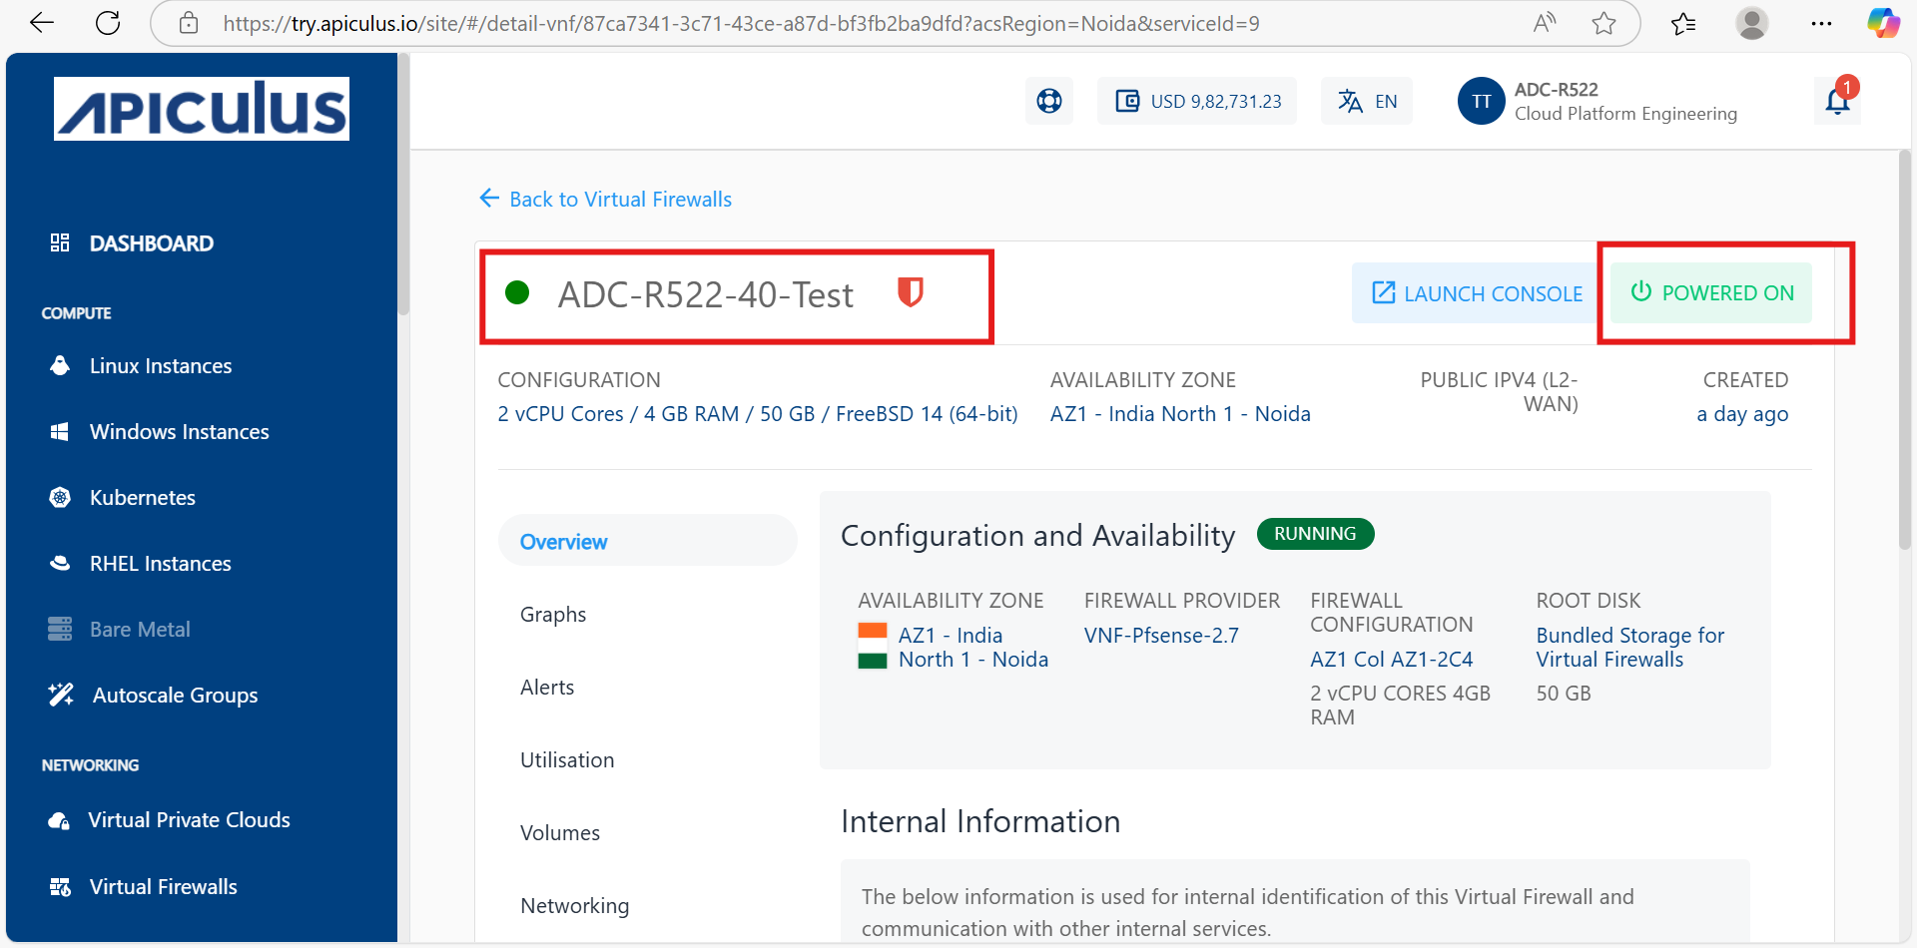This screenshot has width=1917, height=948.
Task: Click the LAUNCH CONSOLE button
Action: pos(1477,293)
